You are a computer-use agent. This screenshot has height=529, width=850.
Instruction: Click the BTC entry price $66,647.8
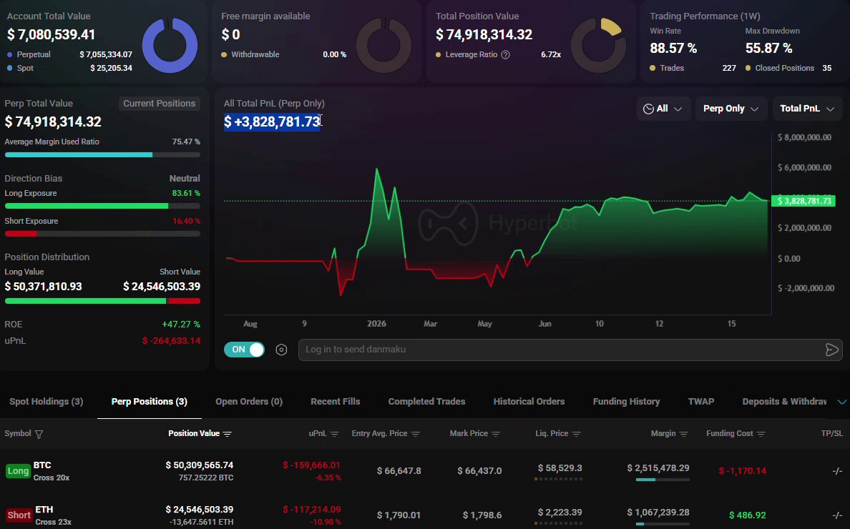pos(399,471)
